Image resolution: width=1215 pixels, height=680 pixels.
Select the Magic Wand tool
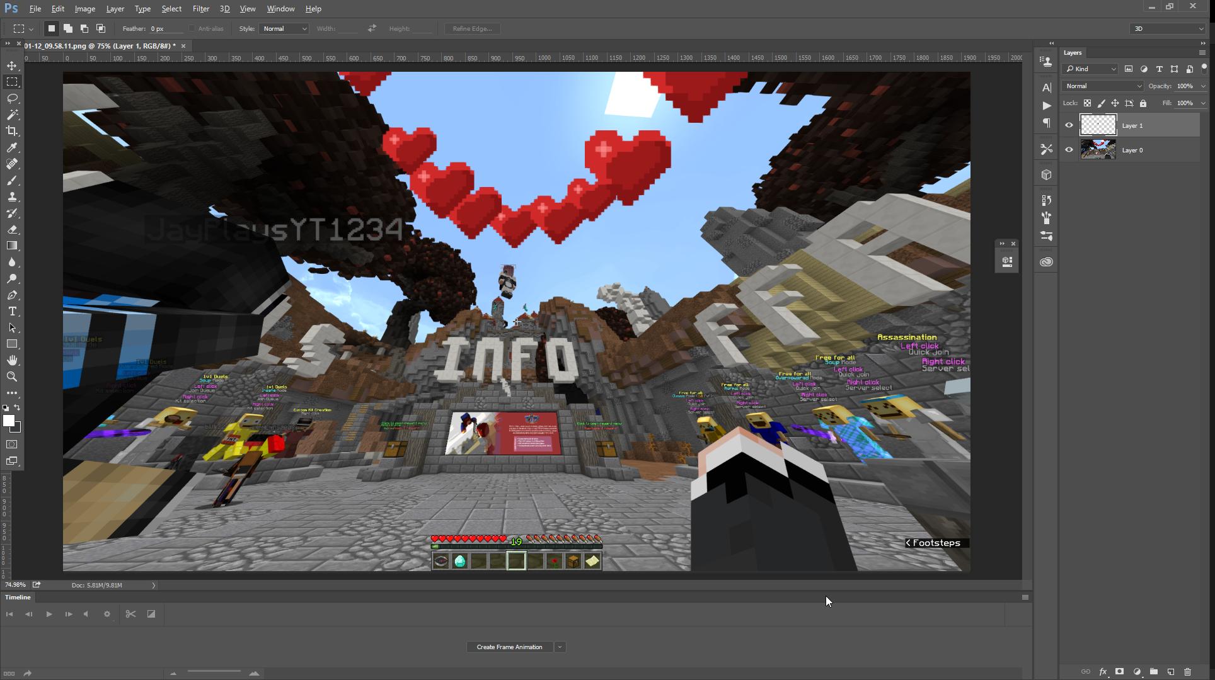pos(12,115)
